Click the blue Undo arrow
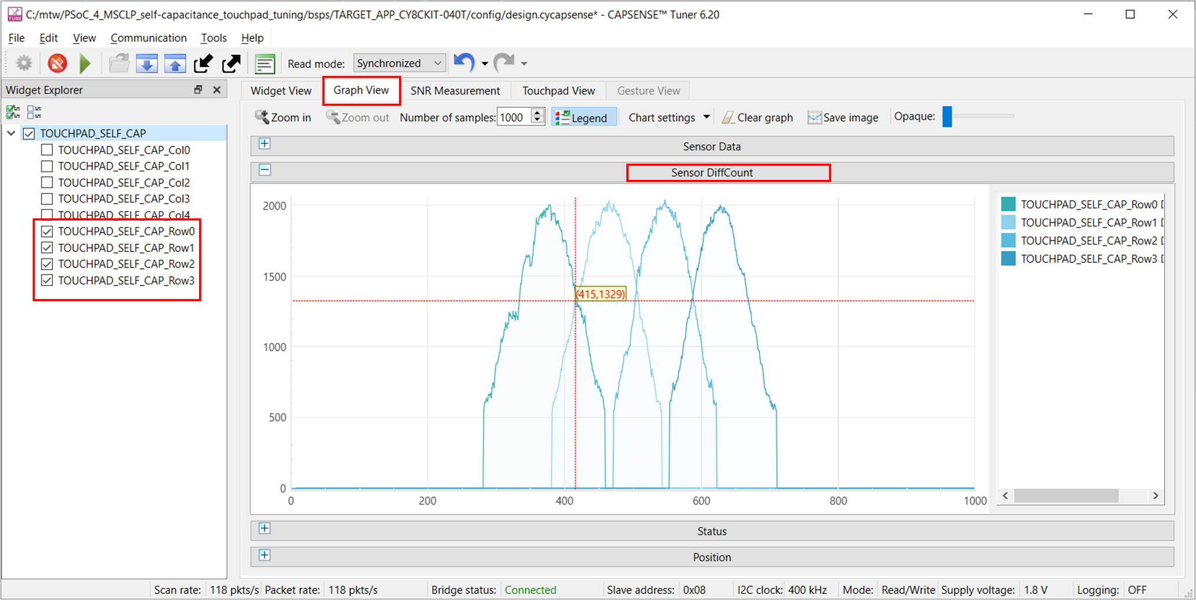The width and height of the screenshot is (1196, 600). [464, 62]
